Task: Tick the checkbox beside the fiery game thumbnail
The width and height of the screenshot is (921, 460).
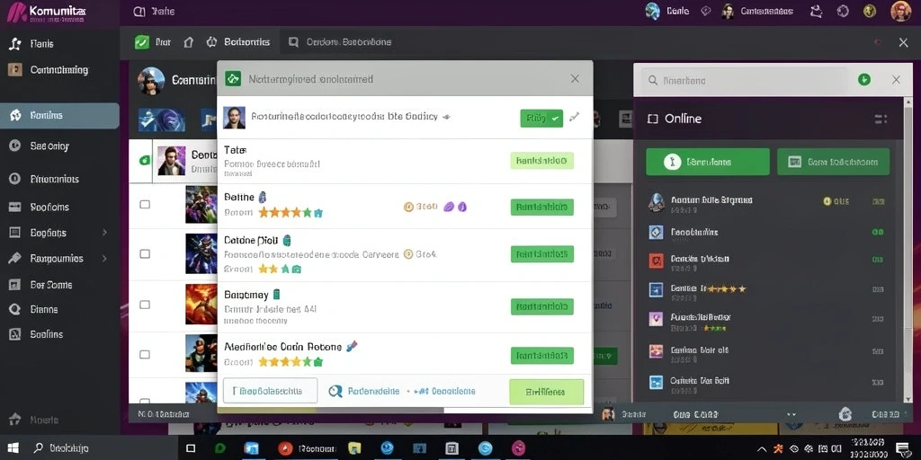Action: click(x=145, y=305)
